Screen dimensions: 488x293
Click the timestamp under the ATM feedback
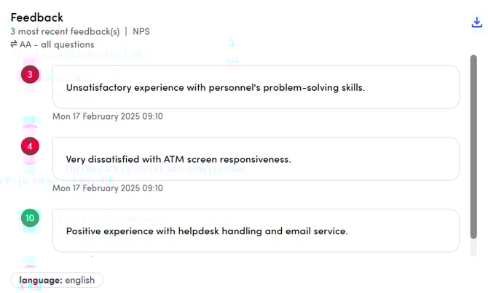pos(108,188)
